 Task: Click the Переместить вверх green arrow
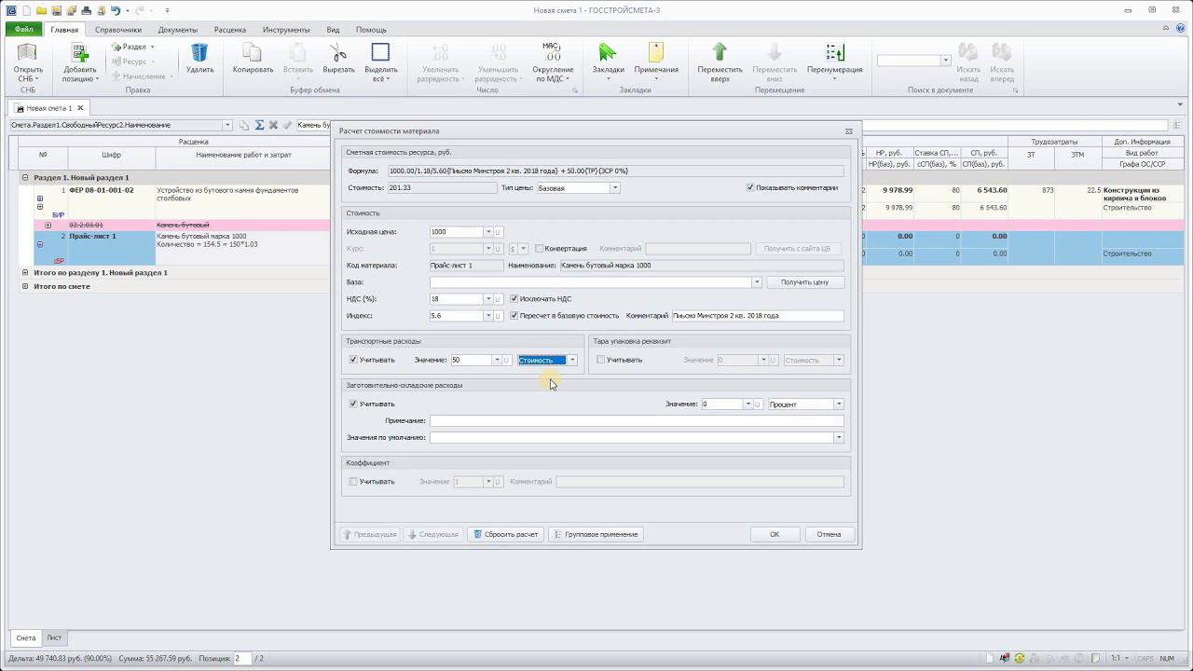pos(720,53)
